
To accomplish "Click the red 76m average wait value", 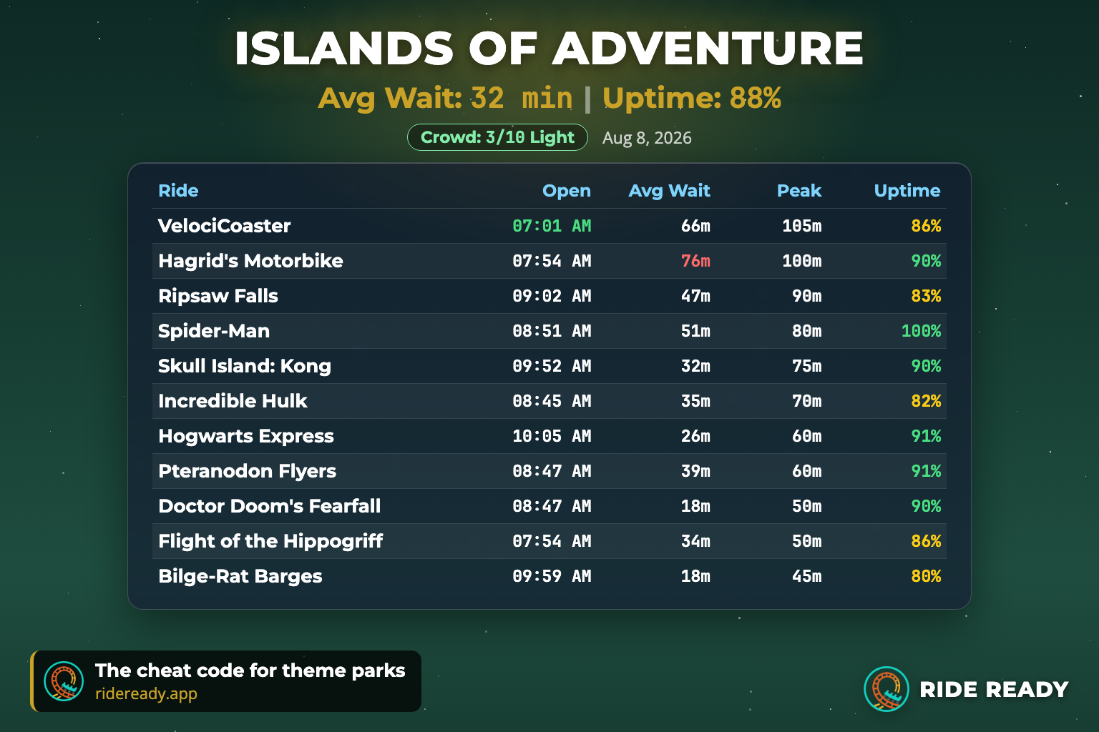I will (695, 261).
